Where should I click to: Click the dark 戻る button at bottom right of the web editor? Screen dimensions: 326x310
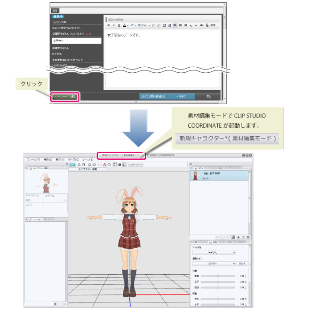click(x=208, y=97)
